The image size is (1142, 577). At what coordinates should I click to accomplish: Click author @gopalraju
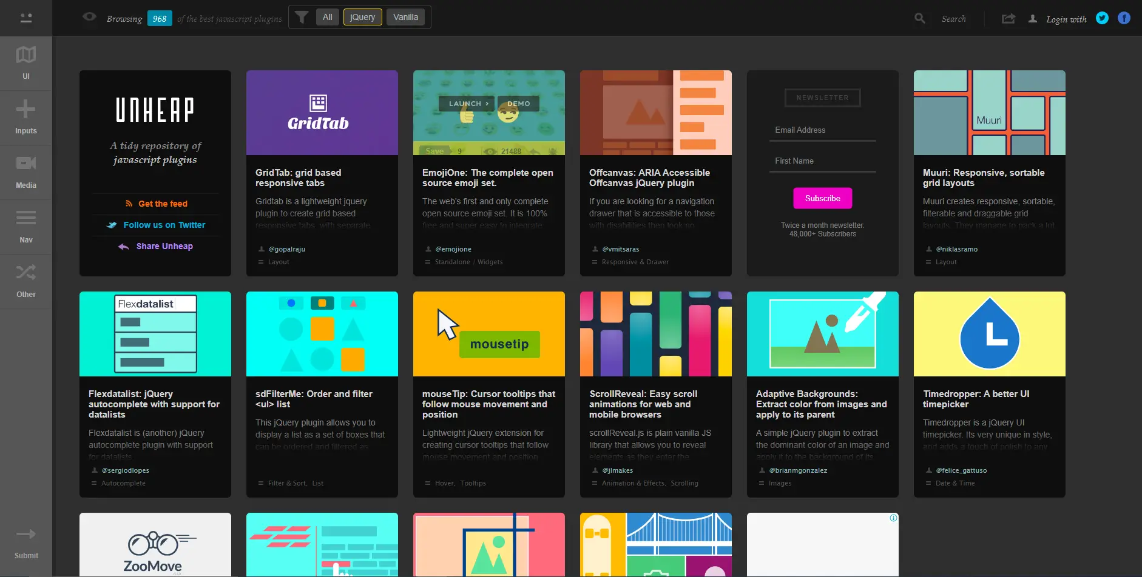[287, 249]
